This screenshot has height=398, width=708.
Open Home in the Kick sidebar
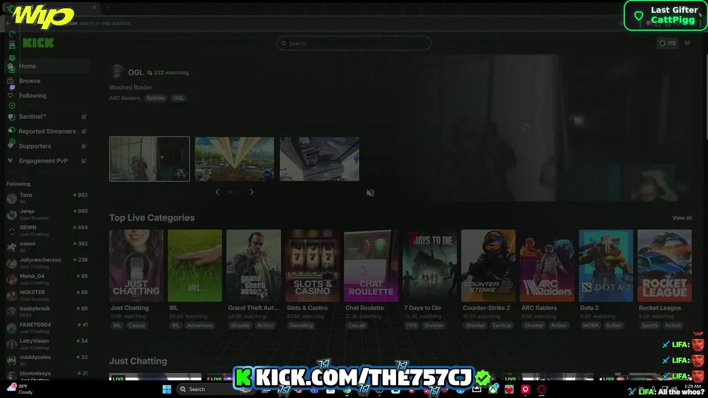[x=48, y=66]
